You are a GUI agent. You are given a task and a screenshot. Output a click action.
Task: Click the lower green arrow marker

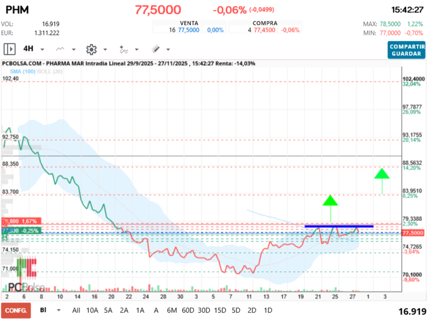pyautogui.click(x=330, y=201)
